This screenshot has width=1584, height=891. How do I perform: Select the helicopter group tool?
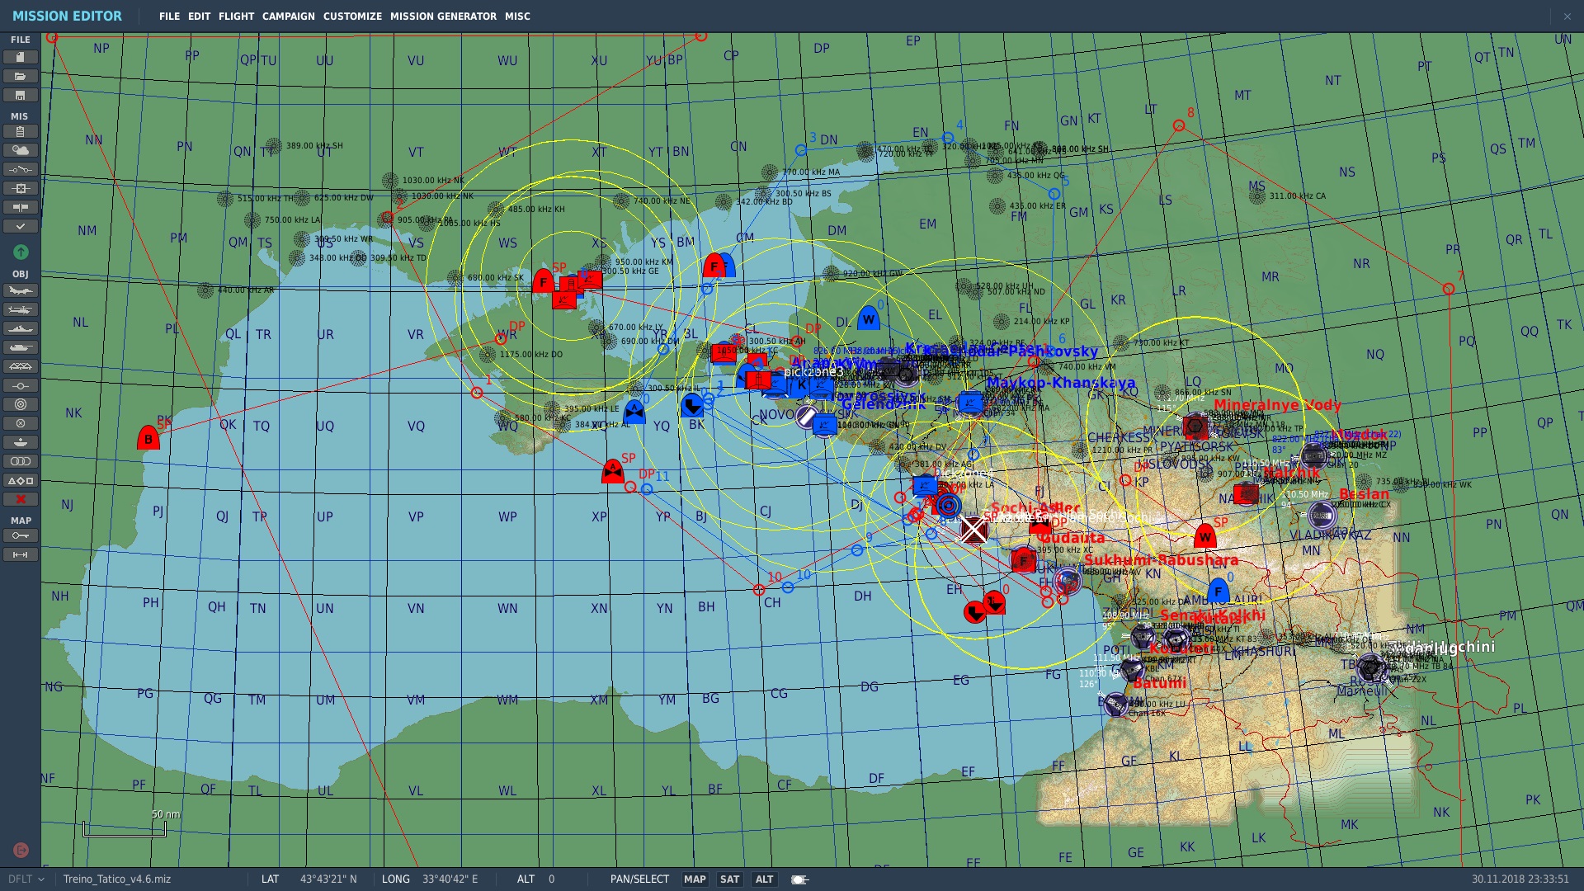[20, 309]
